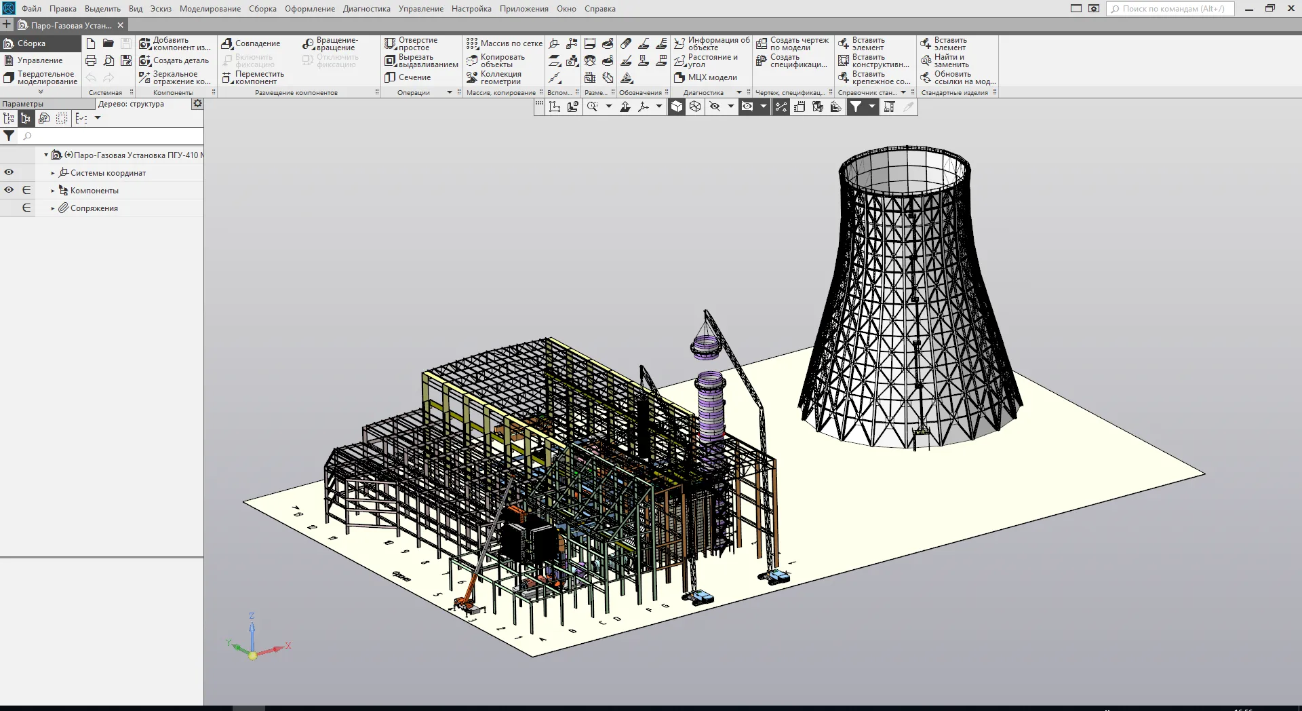The image size is (1302, 711).
Task: Switch to the Параметры tab
Action: point(23,104)
